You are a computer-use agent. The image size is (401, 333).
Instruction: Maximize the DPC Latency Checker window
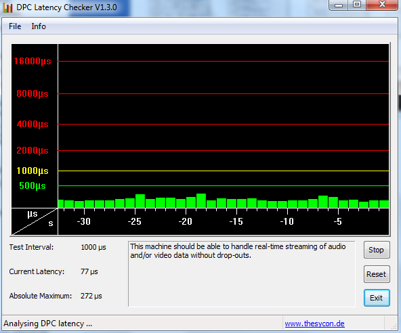tap(357, 5)
